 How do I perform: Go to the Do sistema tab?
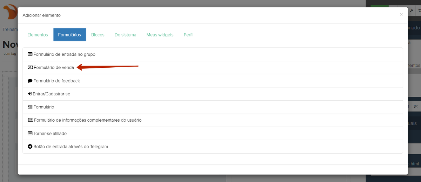(125, 35)
